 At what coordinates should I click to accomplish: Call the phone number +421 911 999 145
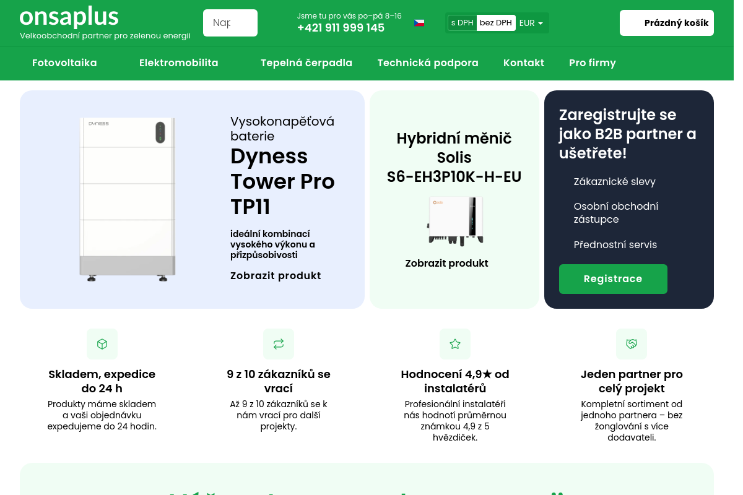341,28
